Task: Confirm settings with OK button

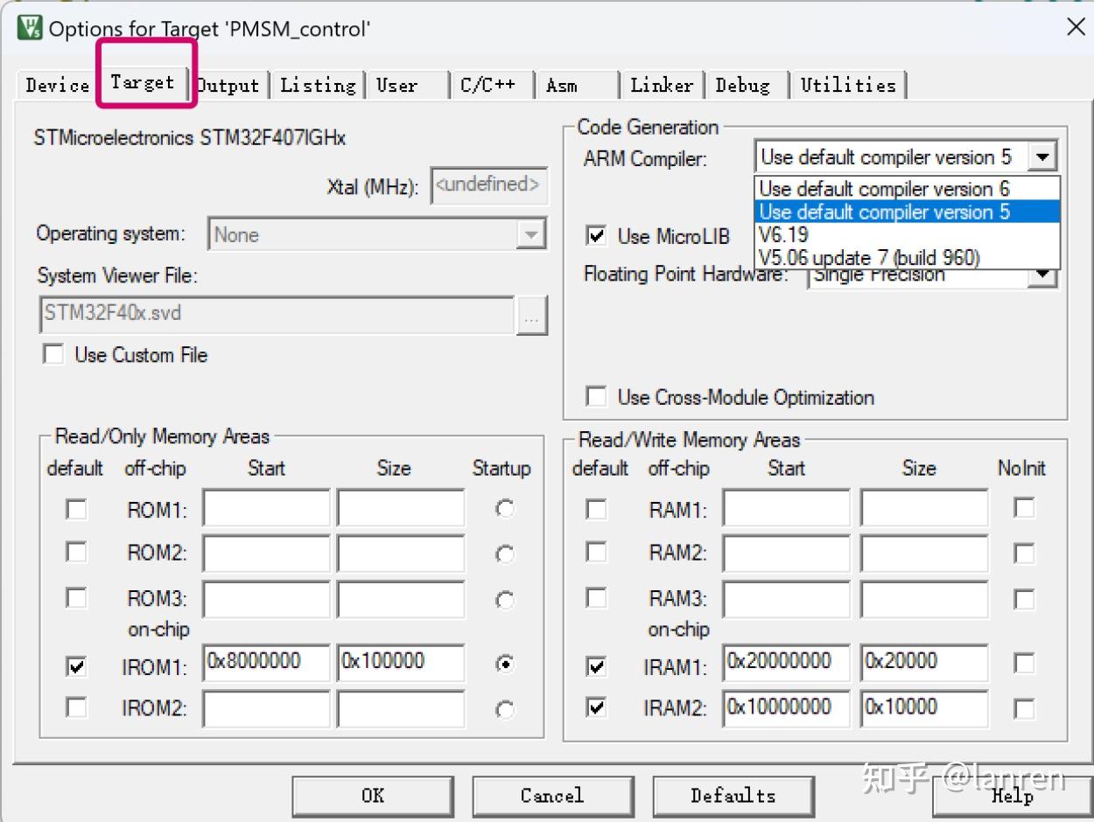Action: pos(374,796)
